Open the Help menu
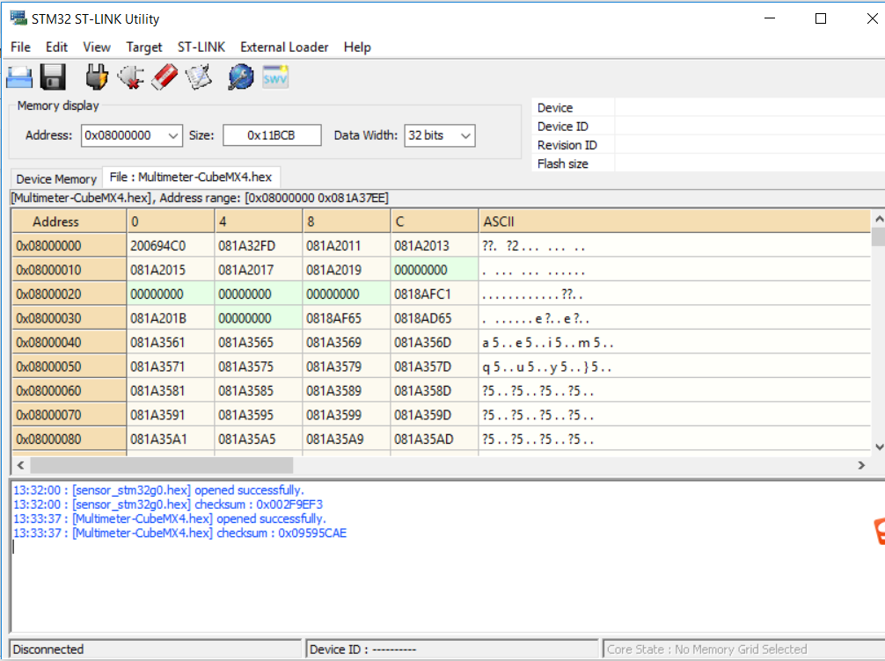Image resolution: width=885 pixels, height=661 pixels. pyautogui.click(x=357, y=47)
